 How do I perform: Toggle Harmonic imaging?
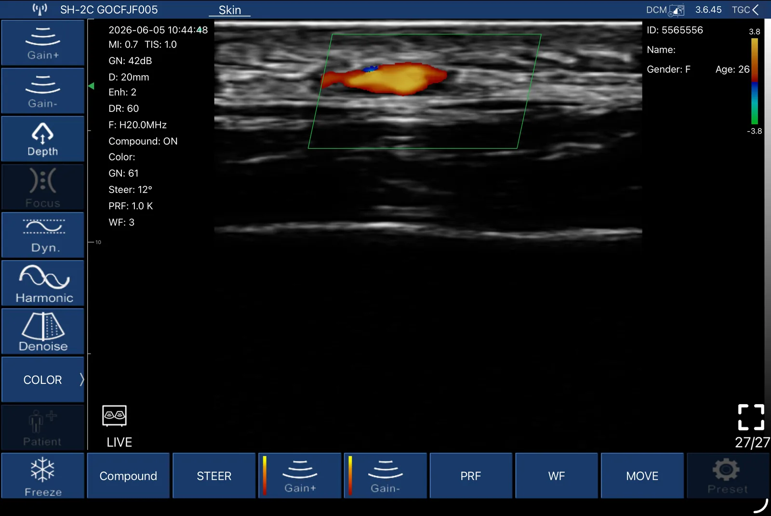pyautogui.click(x=43, y=284)
